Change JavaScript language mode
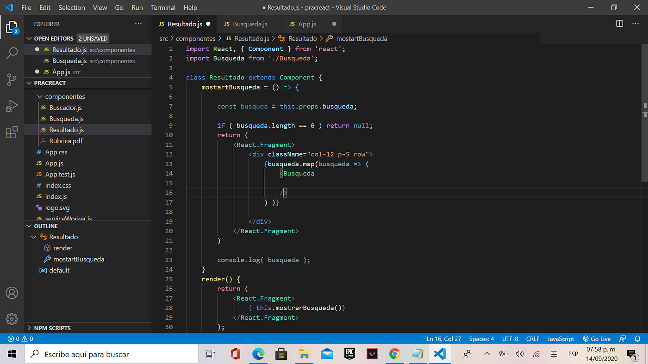Image resolution: width=648 pixels, height=364 pixels. coord(561,339)
